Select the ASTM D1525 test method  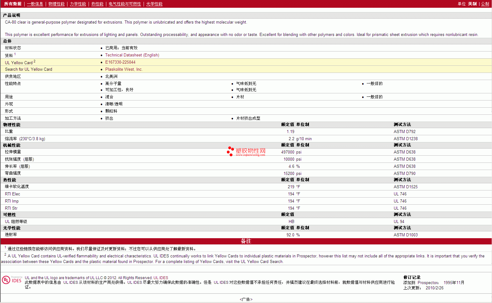click(x=406, y=187)
